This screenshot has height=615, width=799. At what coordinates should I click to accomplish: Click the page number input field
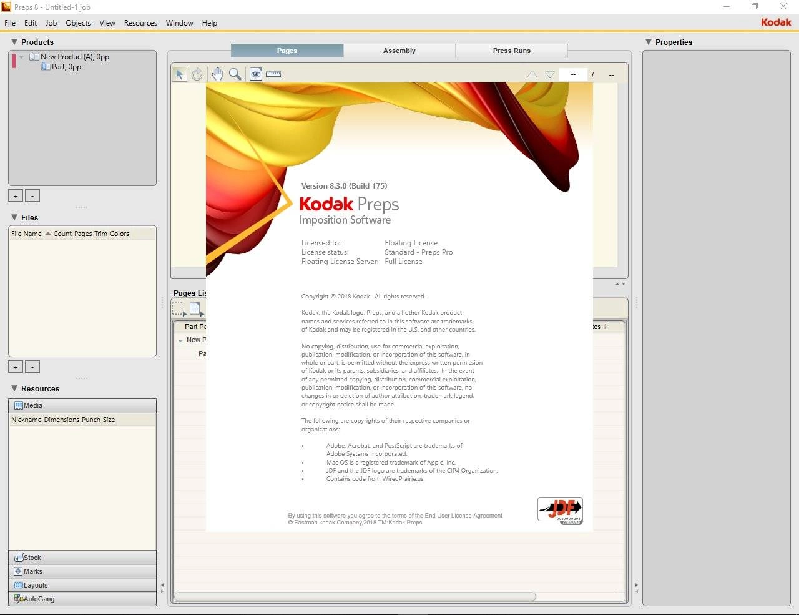[573, 74]
